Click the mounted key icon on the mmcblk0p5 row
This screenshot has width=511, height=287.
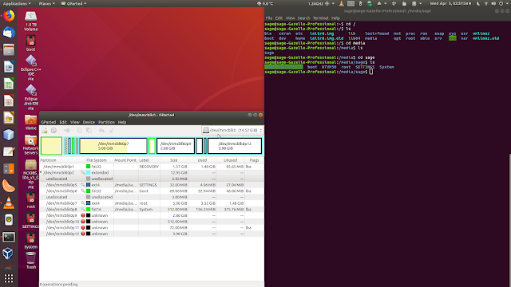83,185
